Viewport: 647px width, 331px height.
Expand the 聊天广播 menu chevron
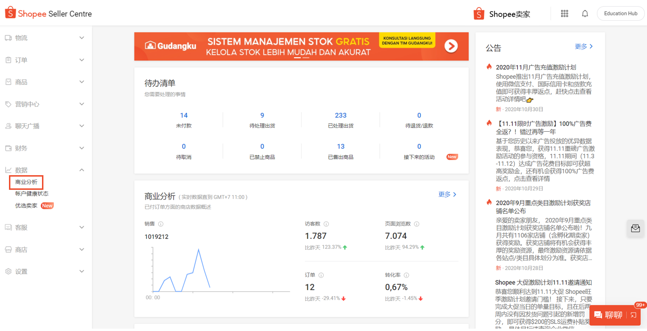[82, 126]
